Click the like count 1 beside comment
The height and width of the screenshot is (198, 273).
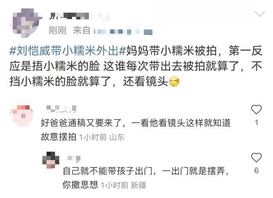click(256, 122)
